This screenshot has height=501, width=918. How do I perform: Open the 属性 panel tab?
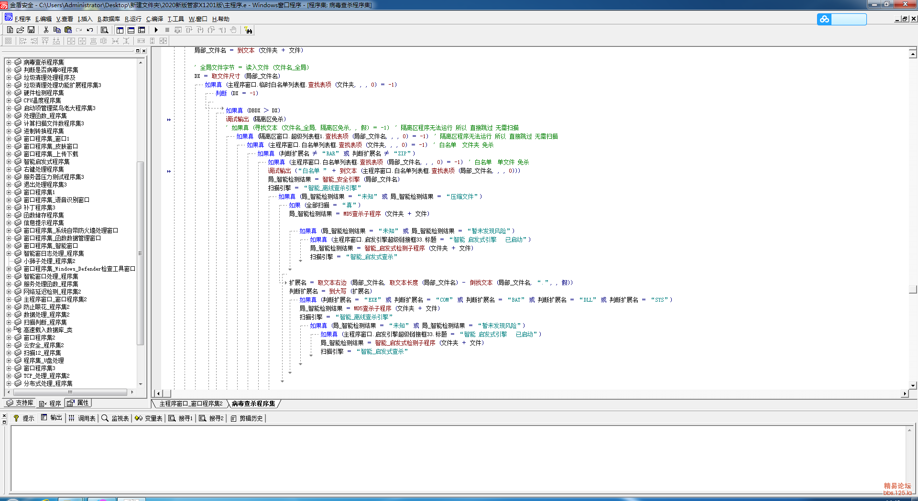click(78, 403)
